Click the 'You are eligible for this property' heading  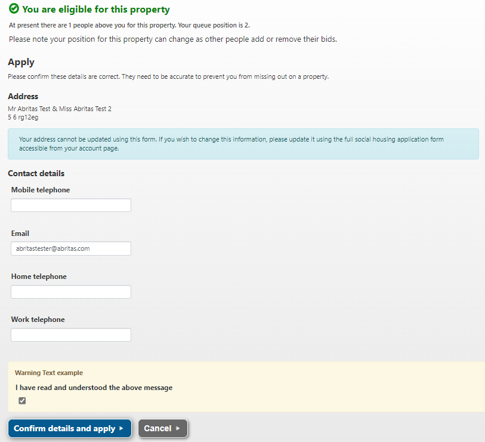[x=95, y=10]
